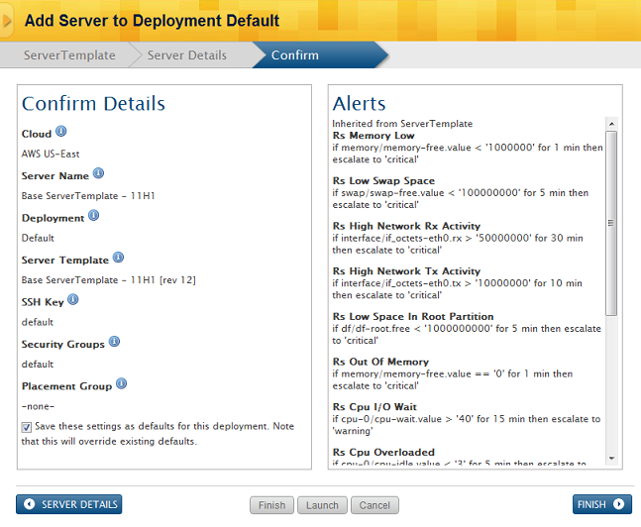This screenshot has width=641, height=527.
Task: Click the info icon beside Server Name
Action: point(98,173)
